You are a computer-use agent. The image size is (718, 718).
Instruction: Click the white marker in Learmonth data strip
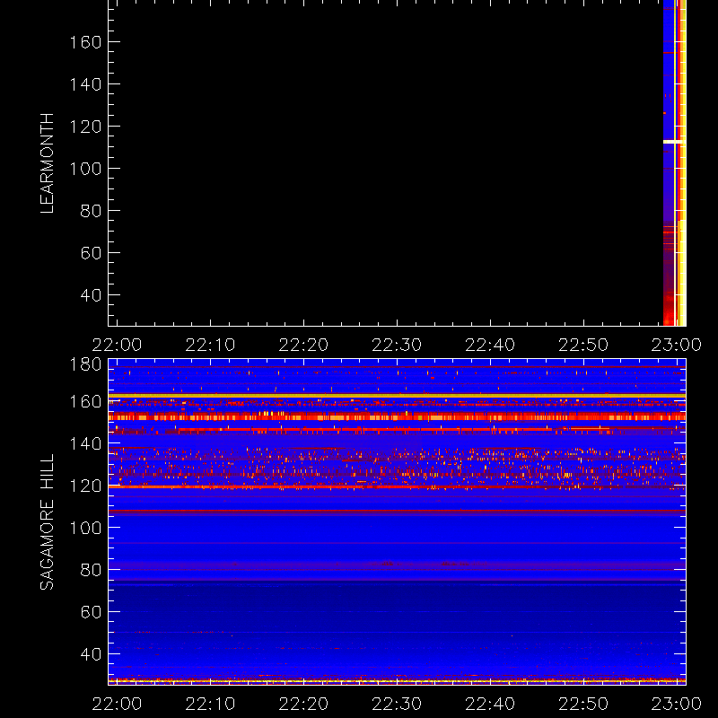(x=674, y=142)
